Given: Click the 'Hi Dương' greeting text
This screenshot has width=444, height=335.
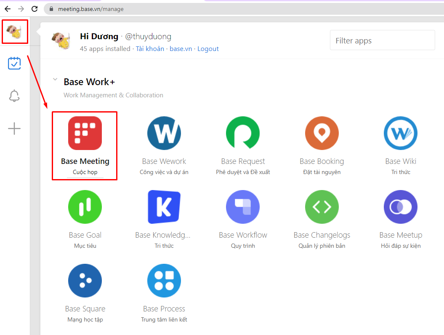Looking at the screenshot, I should tap(99, 36).
